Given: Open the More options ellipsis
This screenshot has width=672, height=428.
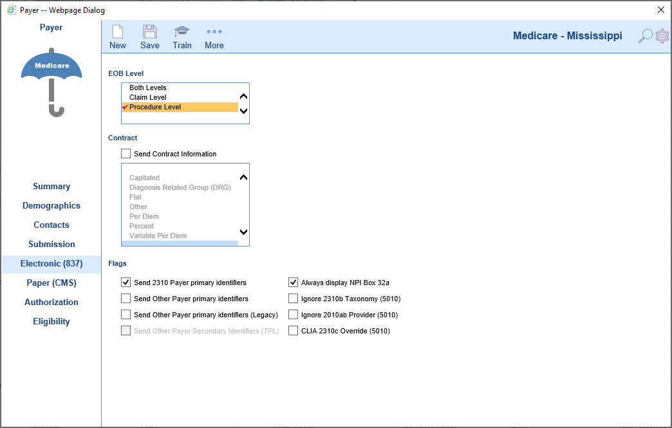Looking at the screenshot, I should coord(214,32).
